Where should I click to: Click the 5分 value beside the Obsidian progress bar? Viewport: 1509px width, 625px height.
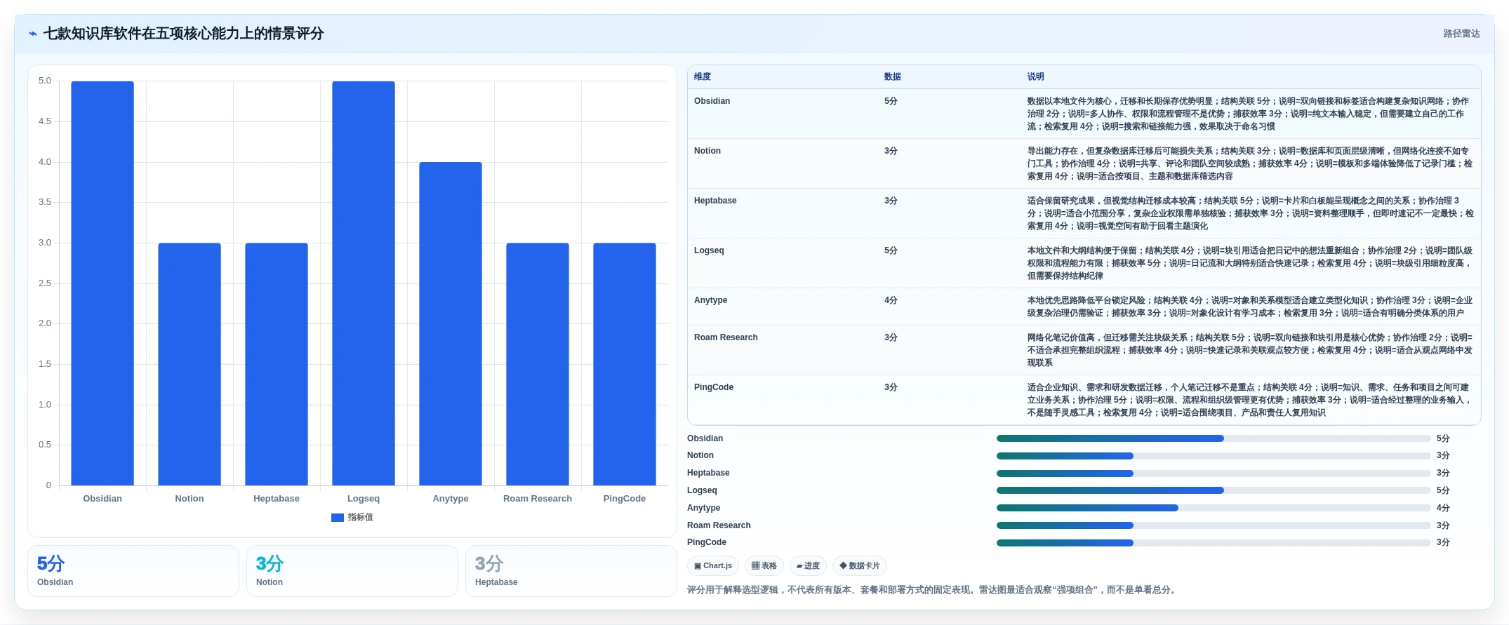pos(1443,438)
